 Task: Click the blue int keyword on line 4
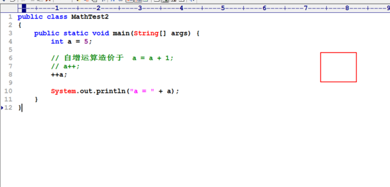(57, 41)
